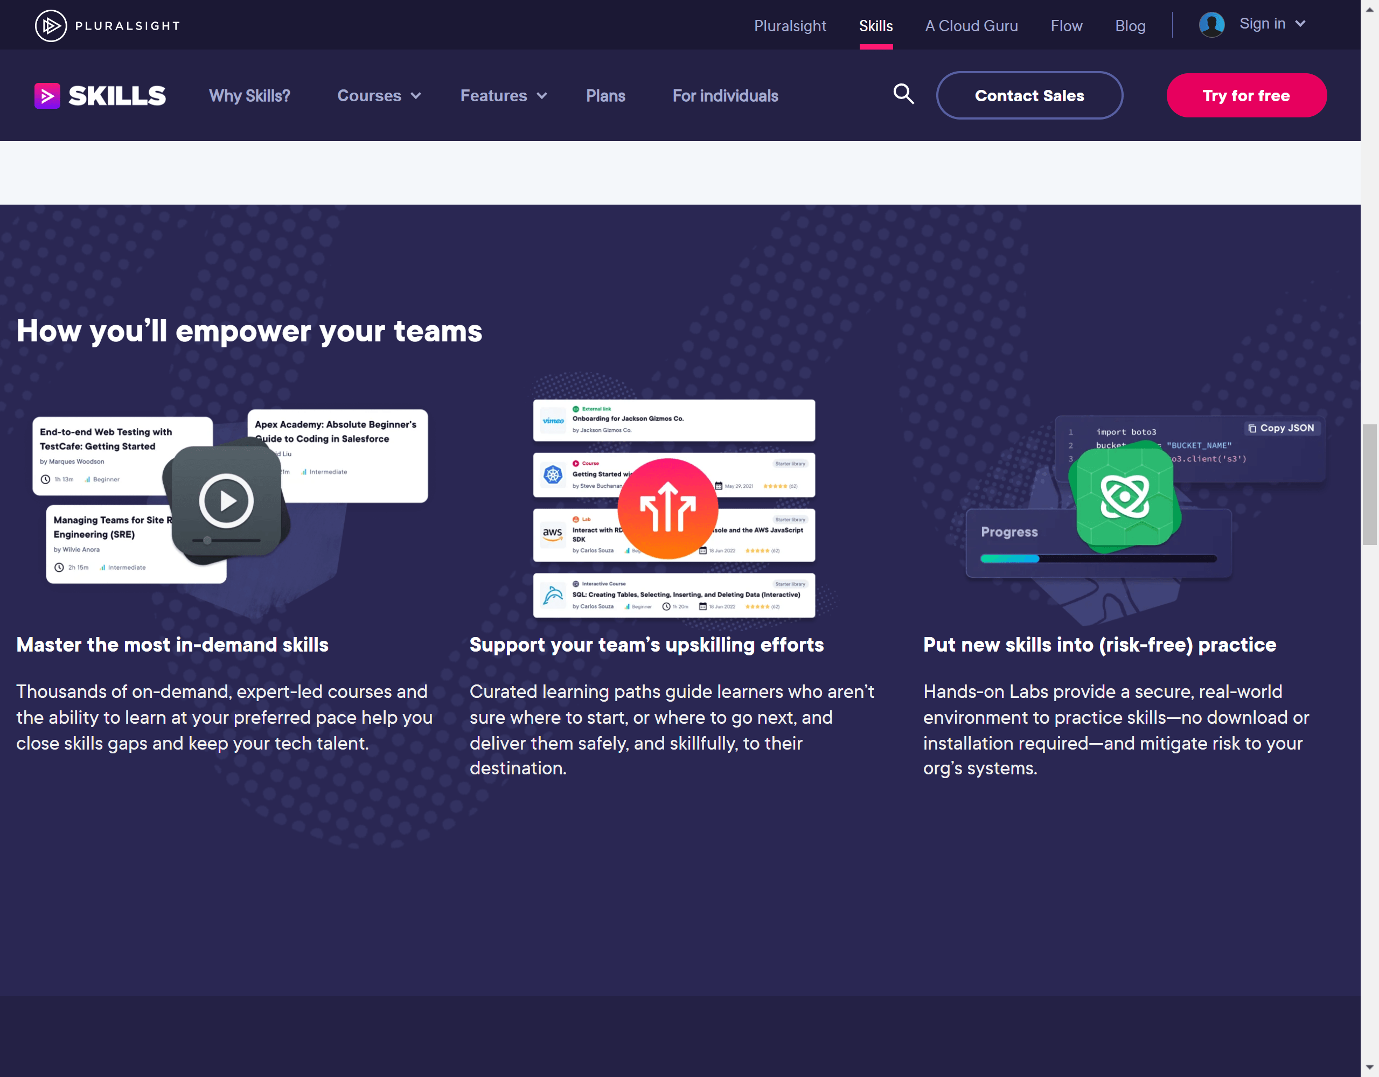Click the Pluralsight circular logo icon
Image resolution: width=1379 pixels, height=1077 pixels.
click(51, 26)
